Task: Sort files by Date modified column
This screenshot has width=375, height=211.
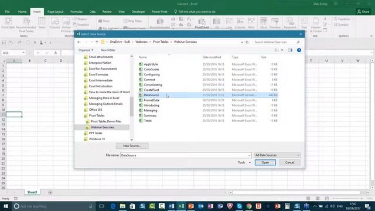Action: pyautogui.click(x=212, y=57)
